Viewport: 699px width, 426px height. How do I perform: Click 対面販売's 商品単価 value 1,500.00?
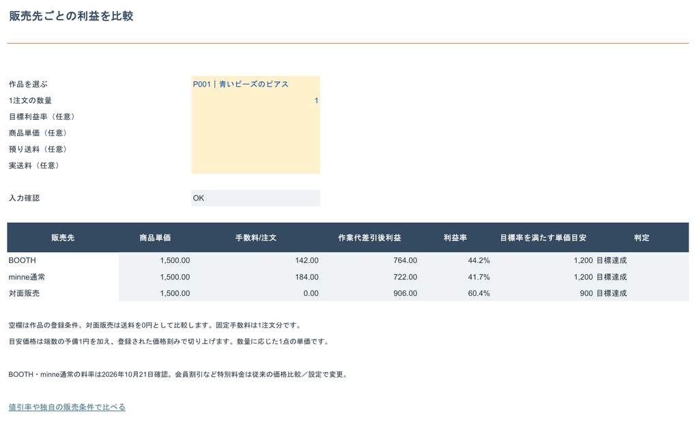click(x=175, y=293)
